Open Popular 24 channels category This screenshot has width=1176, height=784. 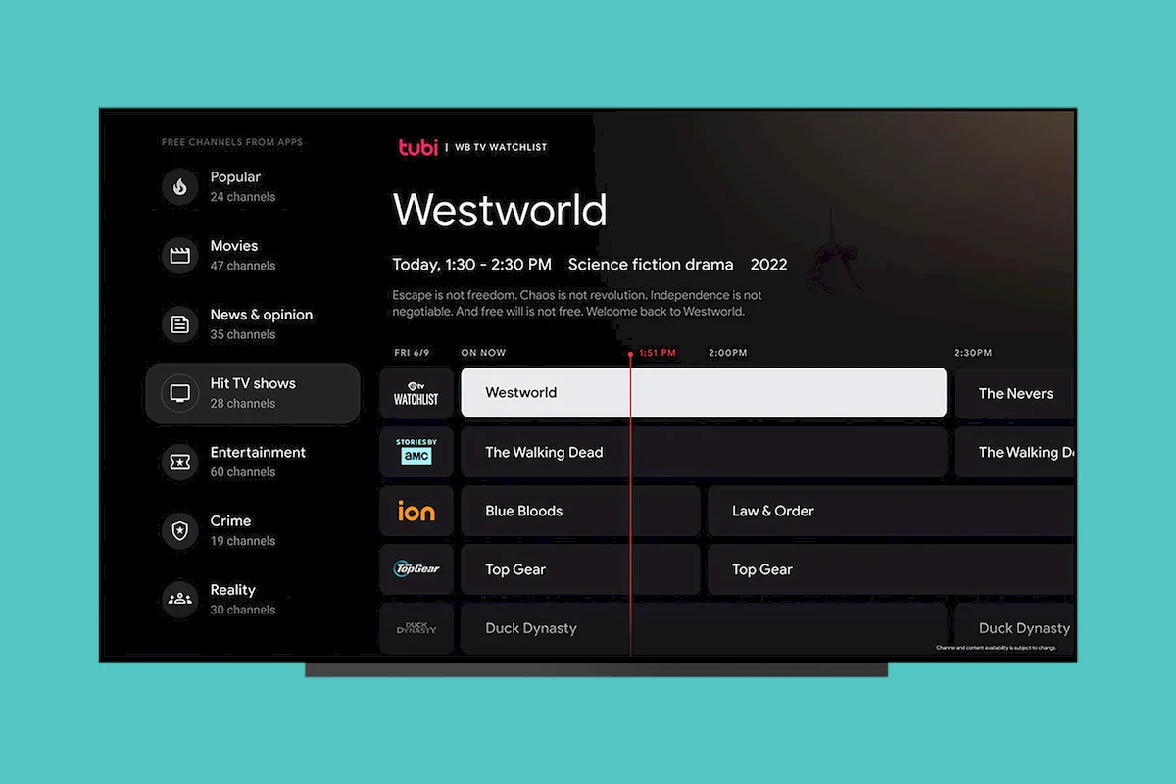tap(253, 186)
